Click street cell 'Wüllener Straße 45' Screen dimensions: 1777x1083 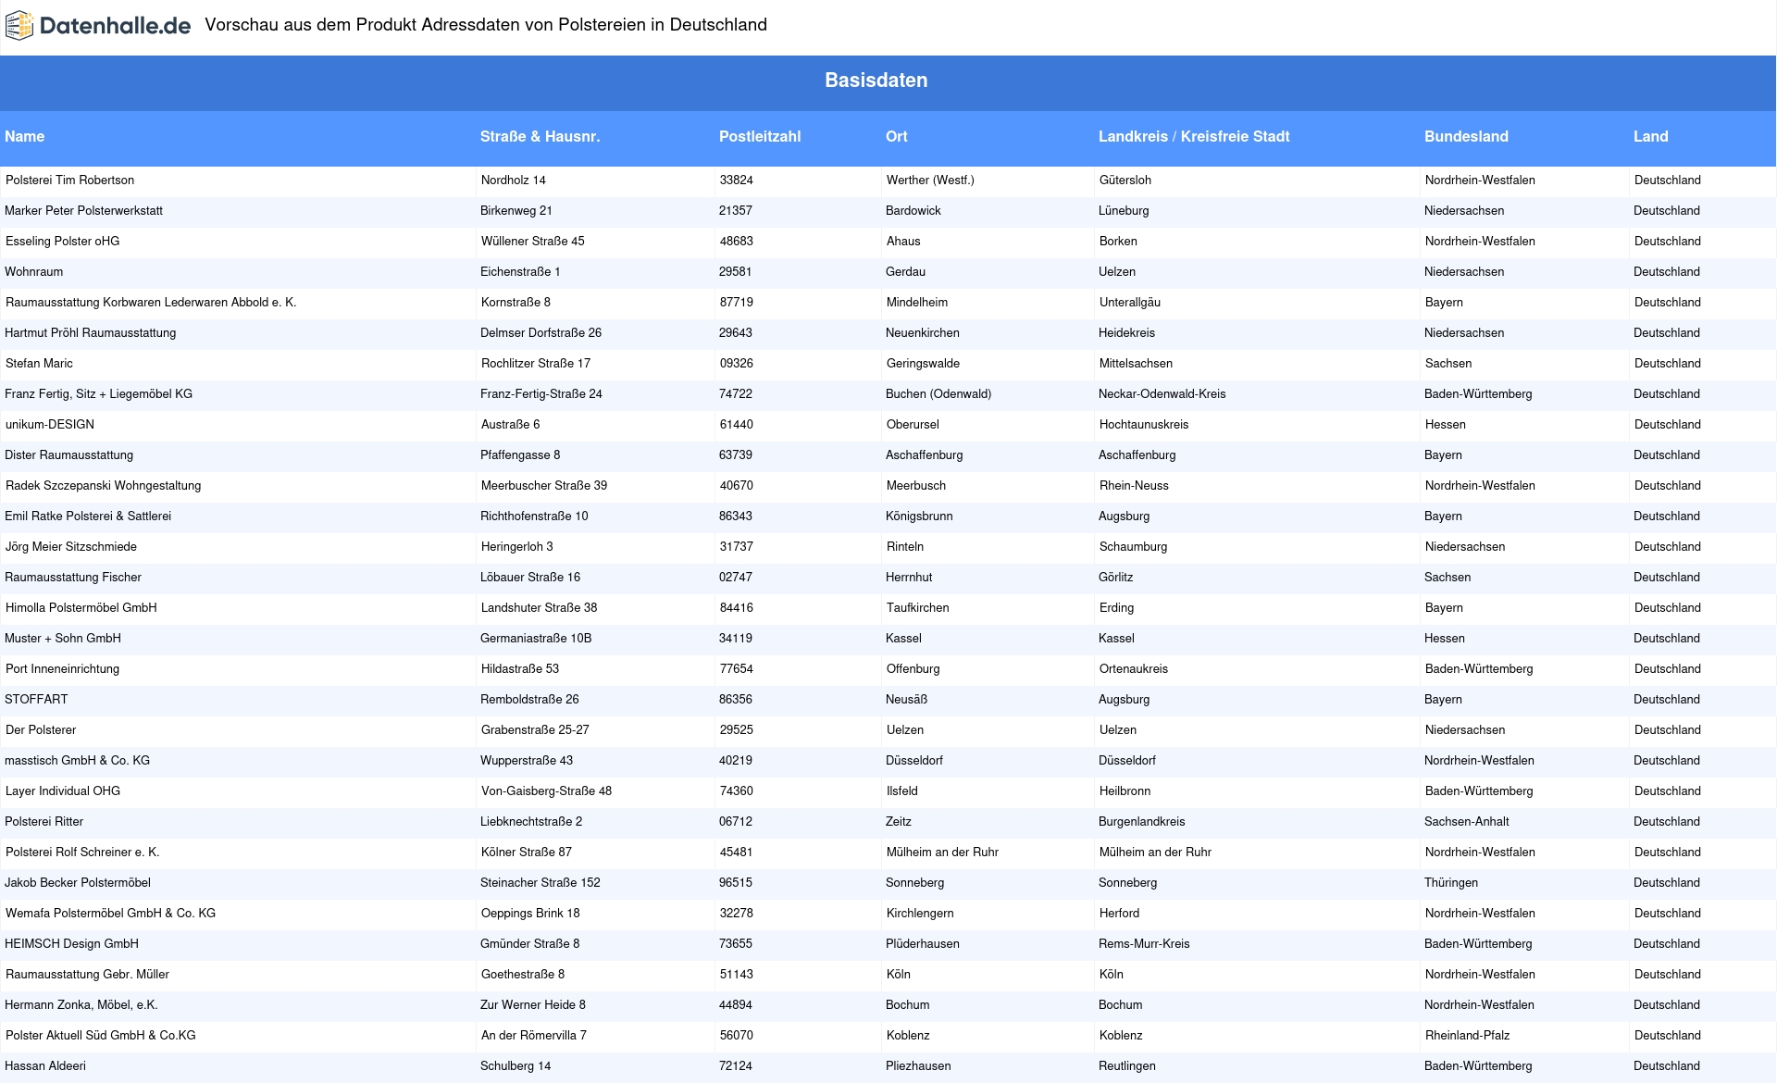(533, 242)
